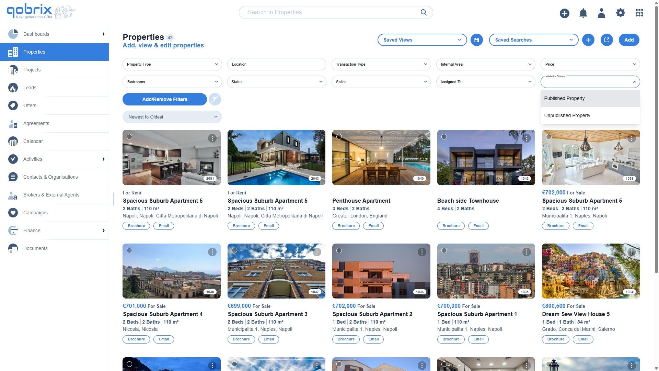Click the Calendar sidebar icon

pos(13,141)
